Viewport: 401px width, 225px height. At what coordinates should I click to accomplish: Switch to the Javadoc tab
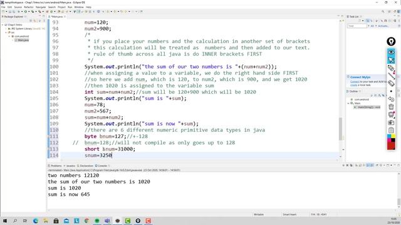pos(70,166)
